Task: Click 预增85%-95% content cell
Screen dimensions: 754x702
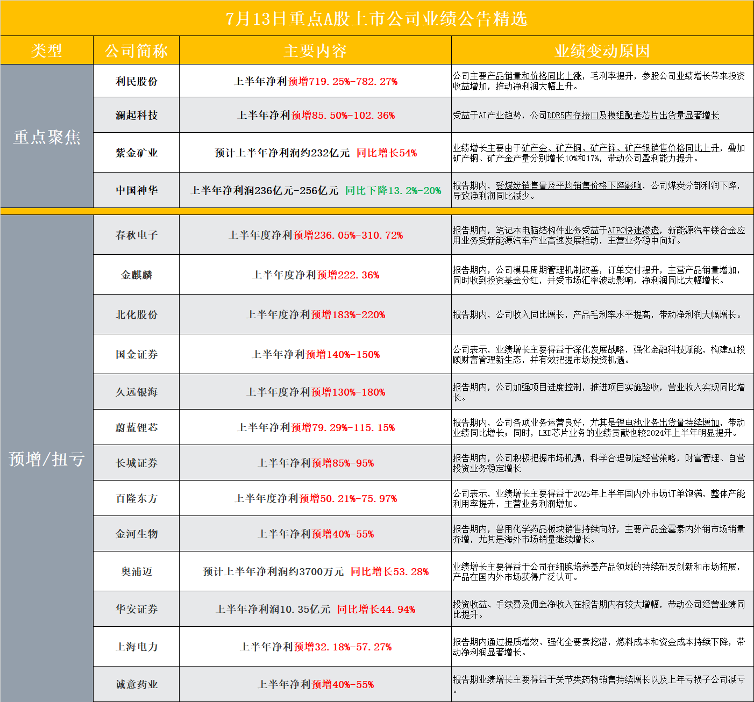Action: (x=315, y=463)
